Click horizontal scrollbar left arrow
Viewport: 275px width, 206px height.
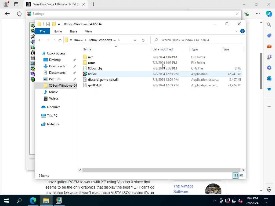pyautogui.click(x=80, y=170)
